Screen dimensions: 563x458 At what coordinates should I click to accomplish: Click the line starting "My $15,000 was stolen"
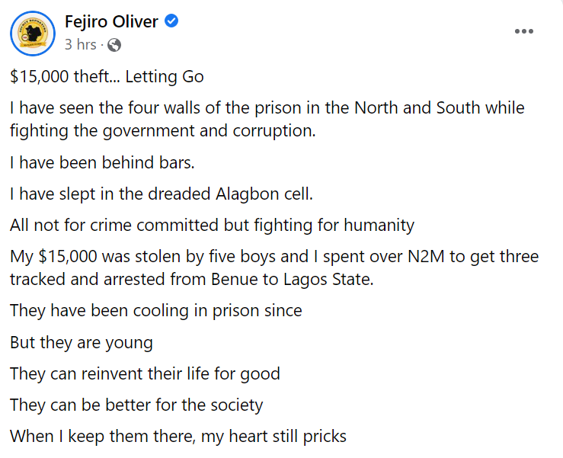tap(274, 256)
